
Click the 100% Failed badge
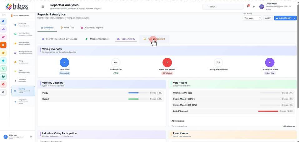click(x=167, y=73)
